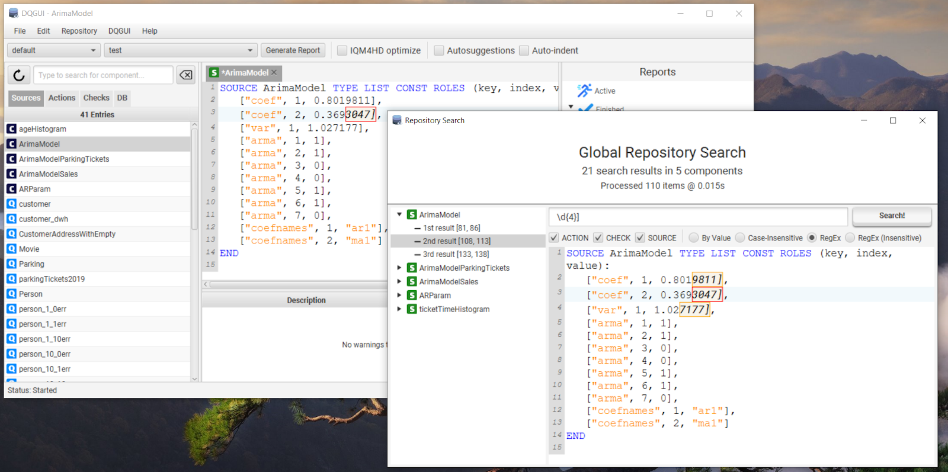Toggle the Autosuggestions checkbox
Viewport: 948px width, 472px height.
pyautogui.click(x=439, y=51)
